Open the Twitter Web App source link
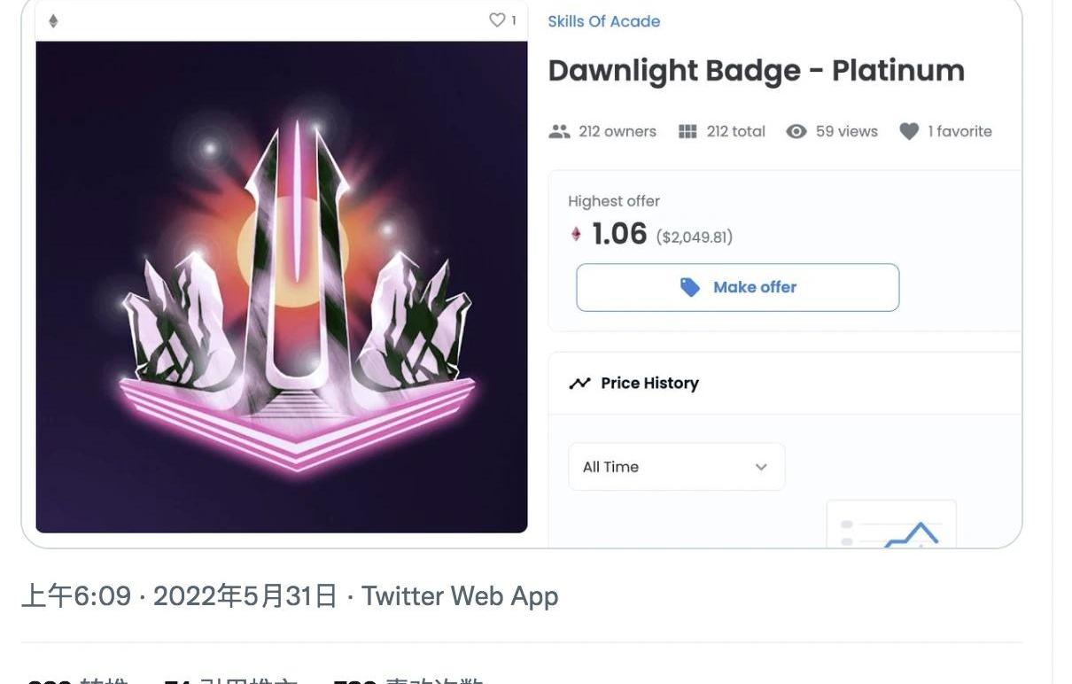 tap(460, 596)
